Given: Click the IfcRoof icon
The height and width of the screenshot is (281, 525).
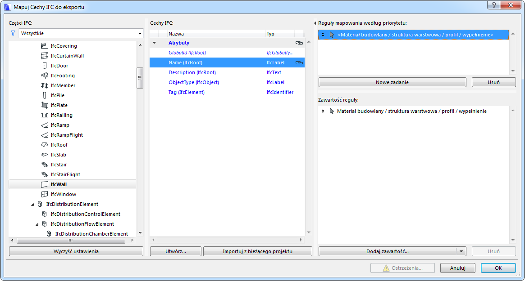Looking at the screenshot, I should click(44, 145).
